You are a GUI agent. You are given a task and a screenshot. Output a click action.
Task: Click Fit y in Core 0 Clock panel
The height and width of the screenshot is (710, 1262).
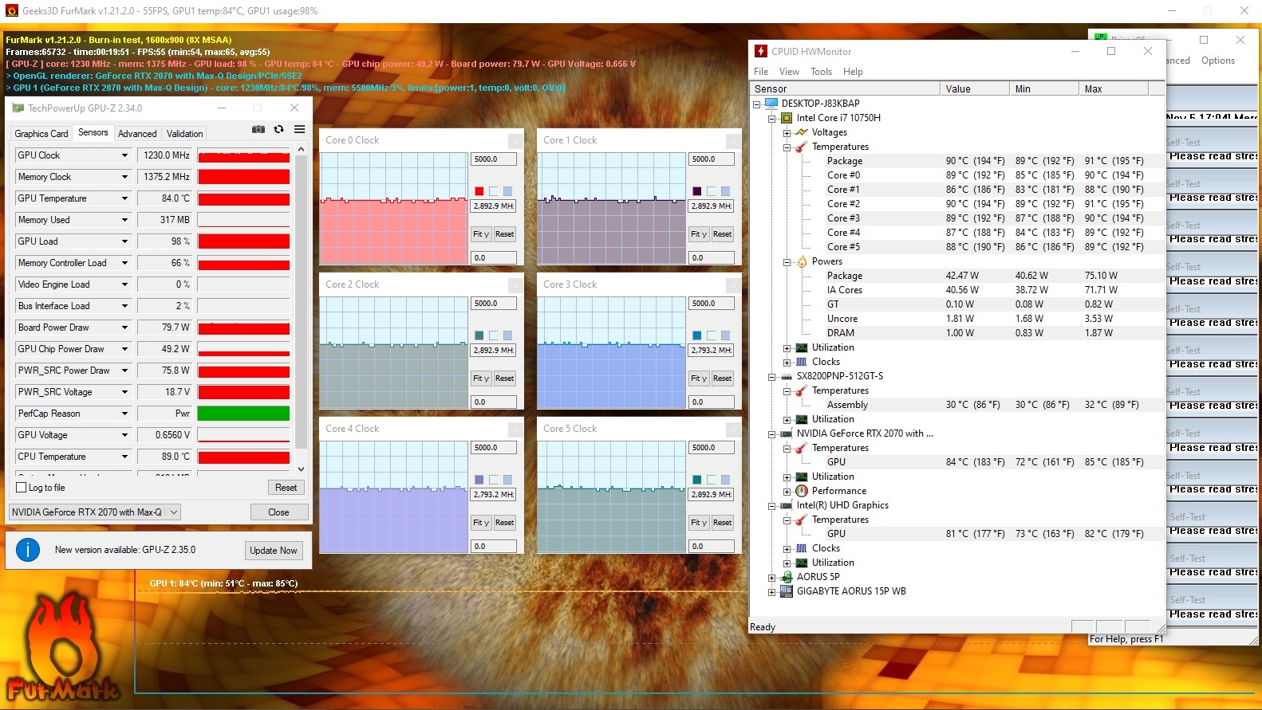pyautogui.click(x=479, y=234)
